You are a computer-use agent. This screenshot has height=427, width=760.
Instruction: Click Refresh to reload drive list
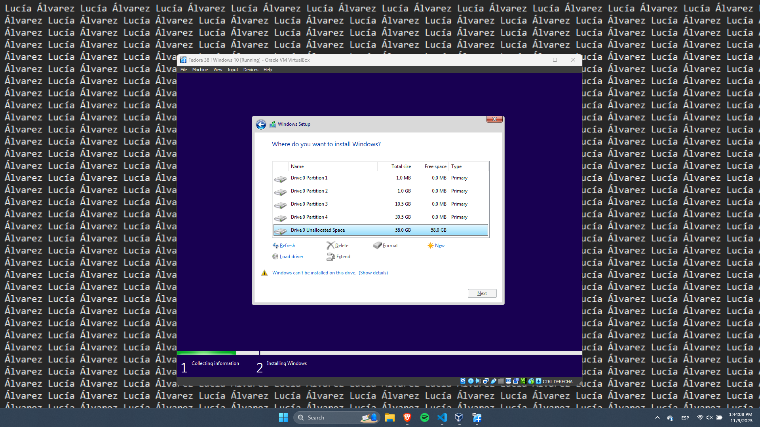(287, 246)
